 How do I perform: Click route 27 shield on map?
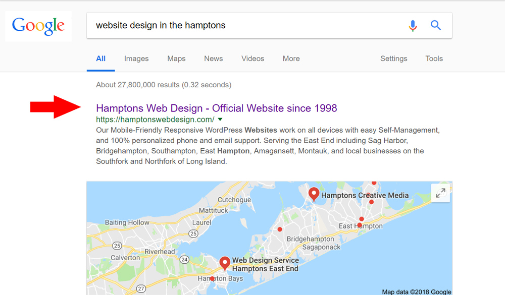141,288
